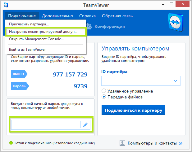The image size is (192, 152).
Task: Choose Открыть Management Console entry
Action: point(45,39)
